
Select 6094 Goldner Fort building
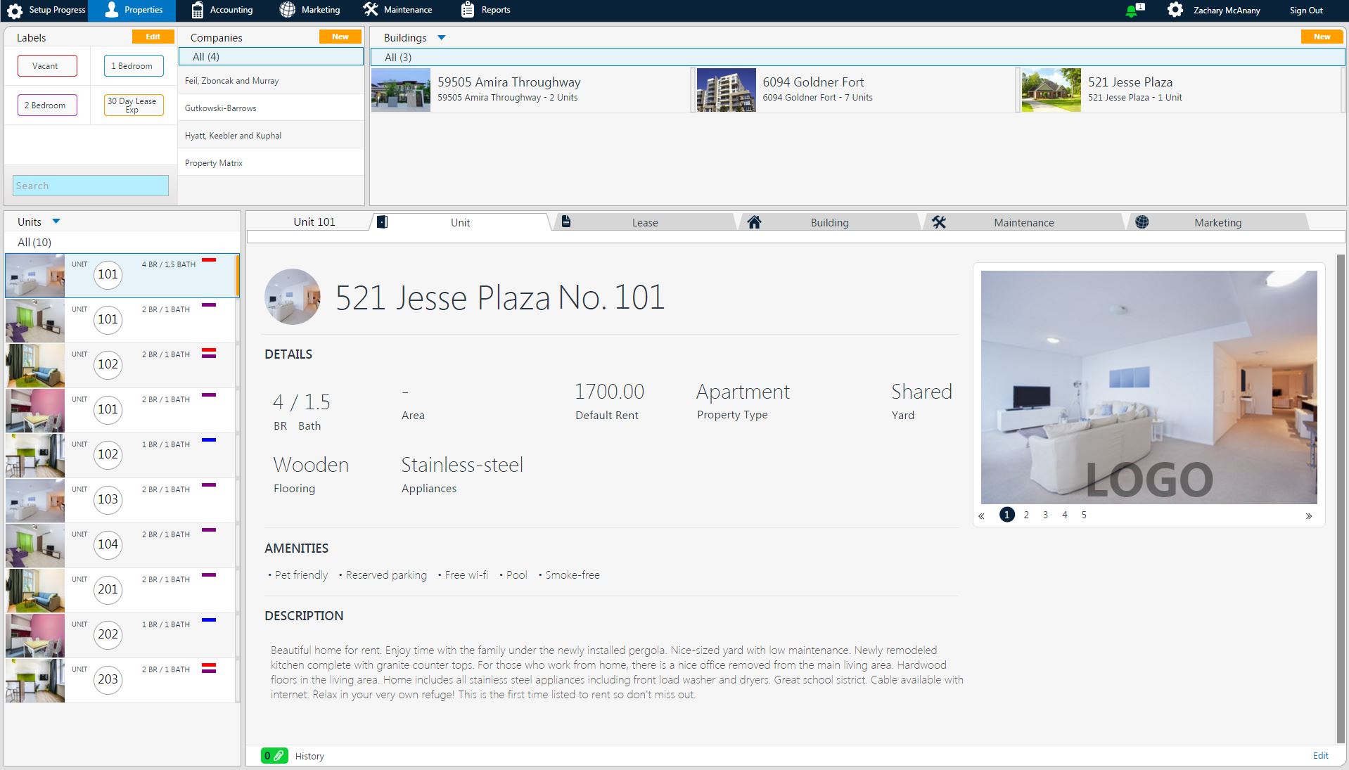pyautogui.click(x=856, y=90)
